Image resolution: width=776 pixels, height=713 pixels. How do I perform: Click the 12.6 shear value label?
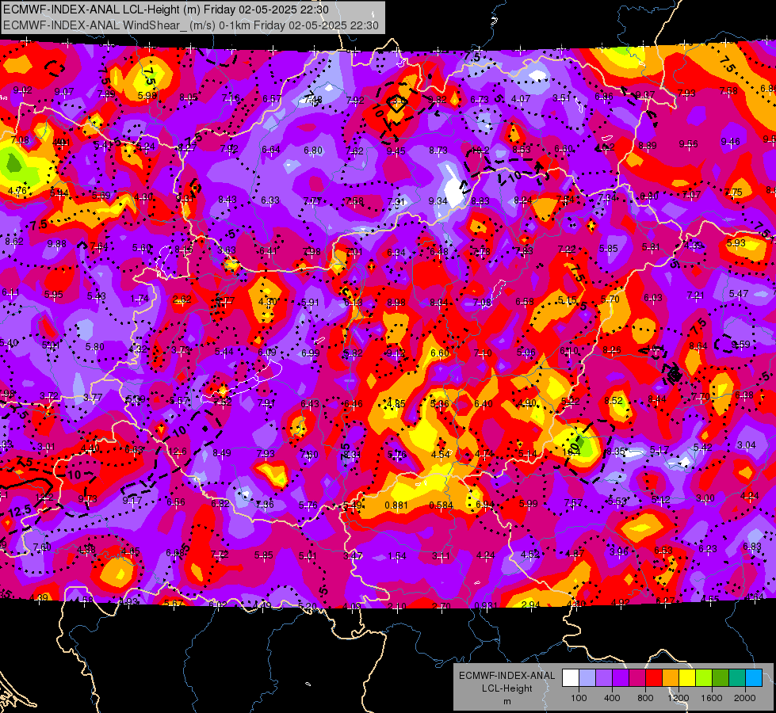tap(178, 452)
